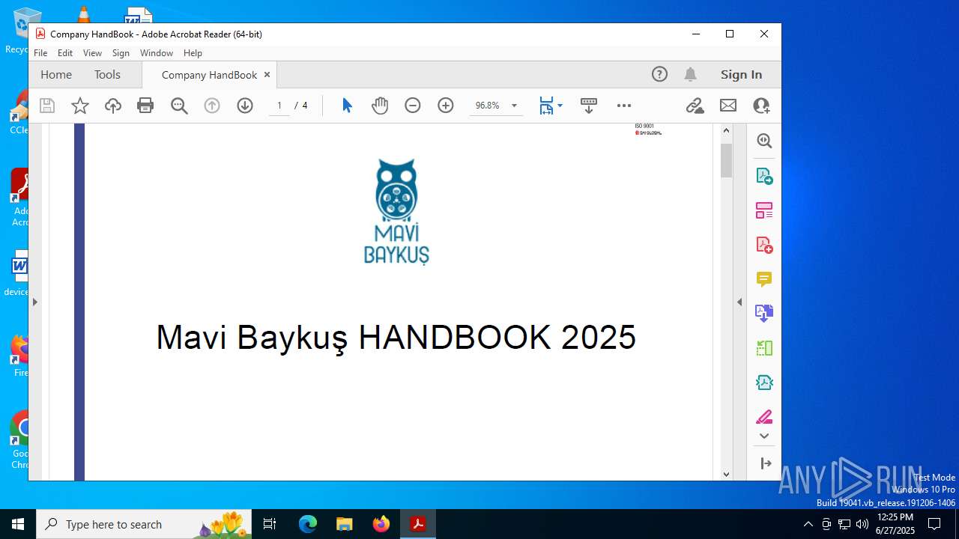959x539 pixels.
Task: Open Combine Files tool in right pane
Action: coord(764,313)
